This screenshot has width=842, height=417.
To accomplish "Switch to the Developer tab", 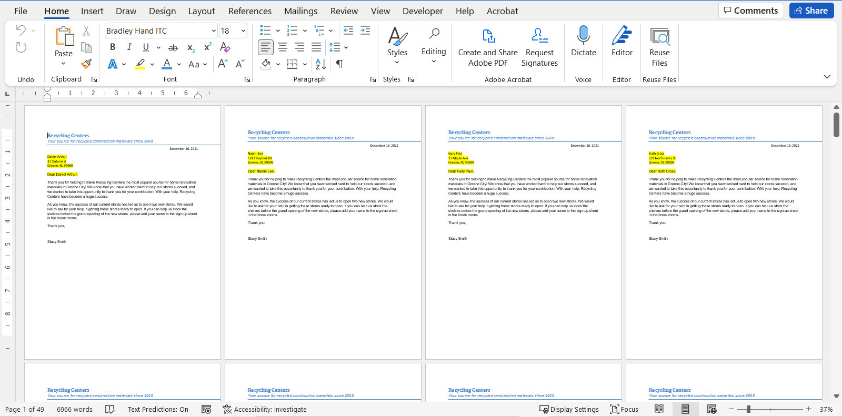I will point(423,11).
